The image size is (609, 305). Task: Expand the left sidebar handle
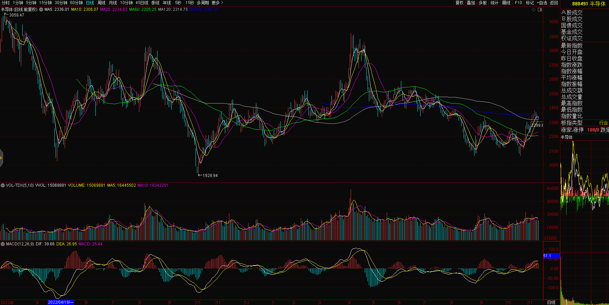click(x=1, y=158)
